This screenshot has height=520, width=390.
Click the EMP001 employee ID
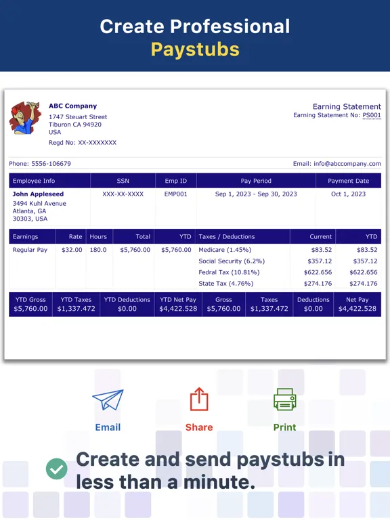pyautogui.click(x=176, y=194)
